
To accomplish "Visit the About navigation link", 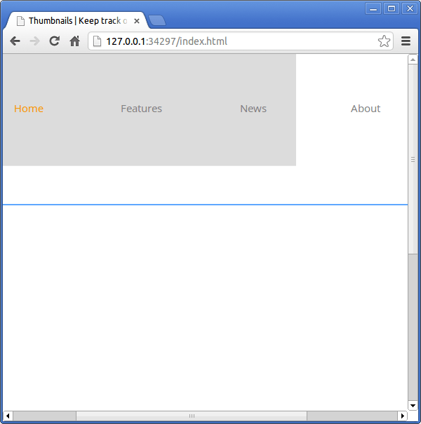I will point(366,109).
